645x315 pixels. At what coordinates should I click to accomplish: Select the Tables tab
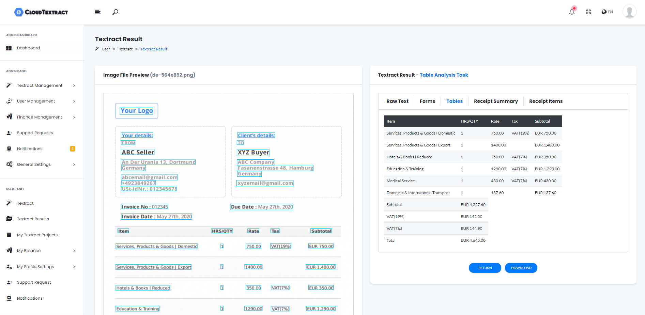pyautogui.click(x=455, y=101)
